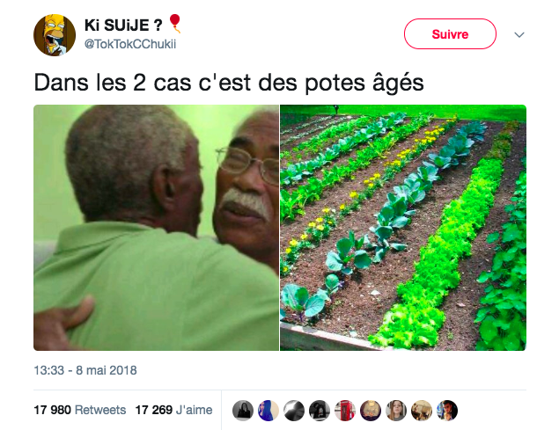The image size is (559, 430).
Task: Click the Suivre follow button
Action: (x=450, y=33)
